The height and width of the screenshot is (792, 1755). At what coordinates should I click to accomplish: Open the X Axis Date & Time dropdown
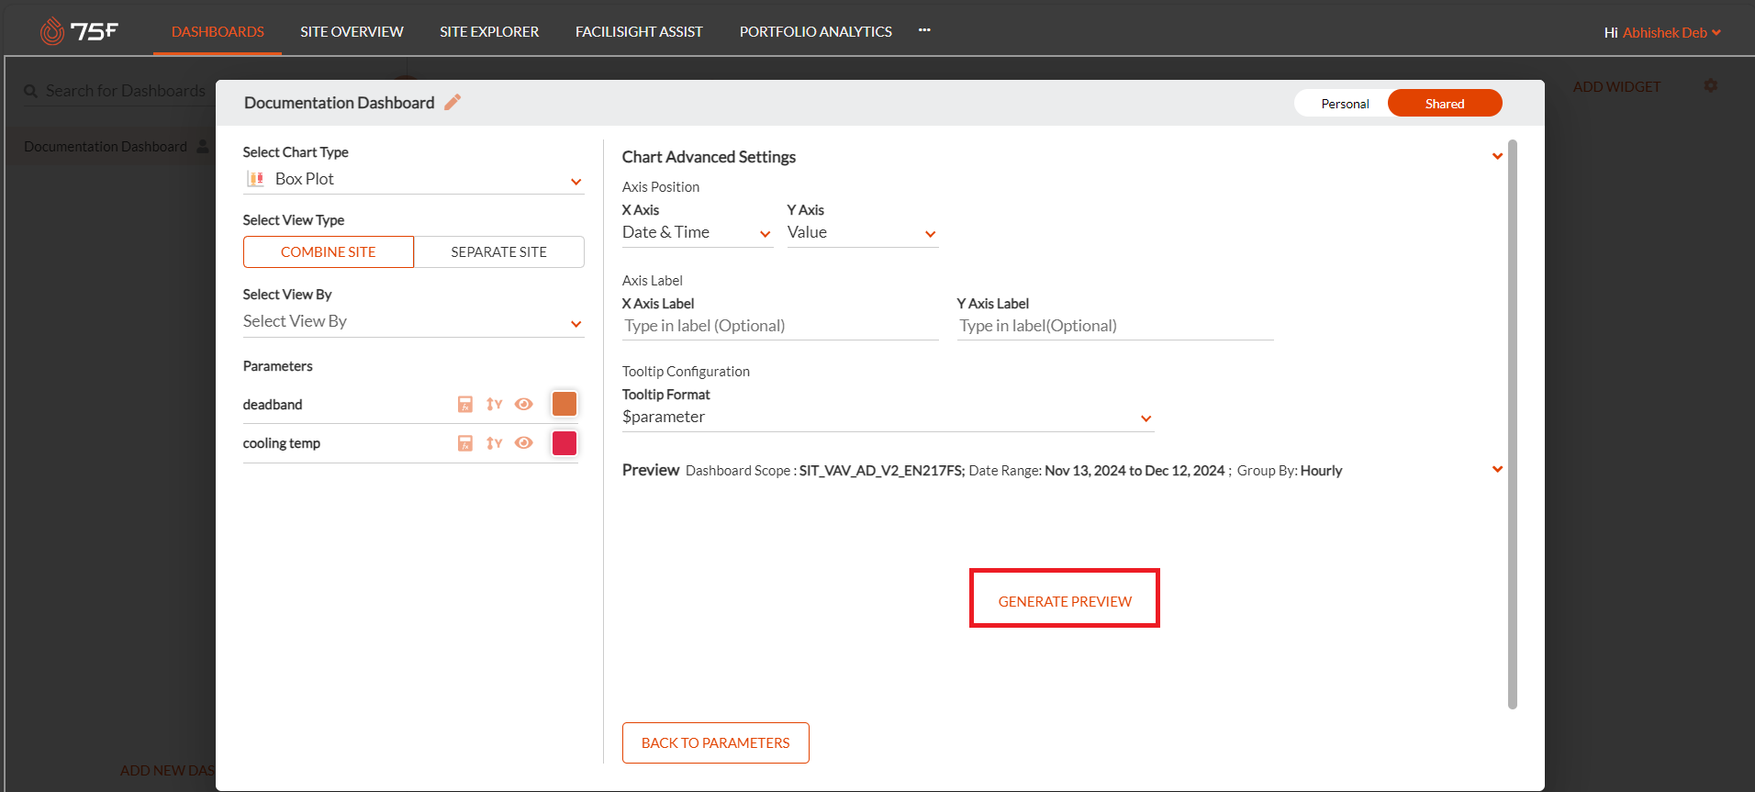click(x=698, y=233)
